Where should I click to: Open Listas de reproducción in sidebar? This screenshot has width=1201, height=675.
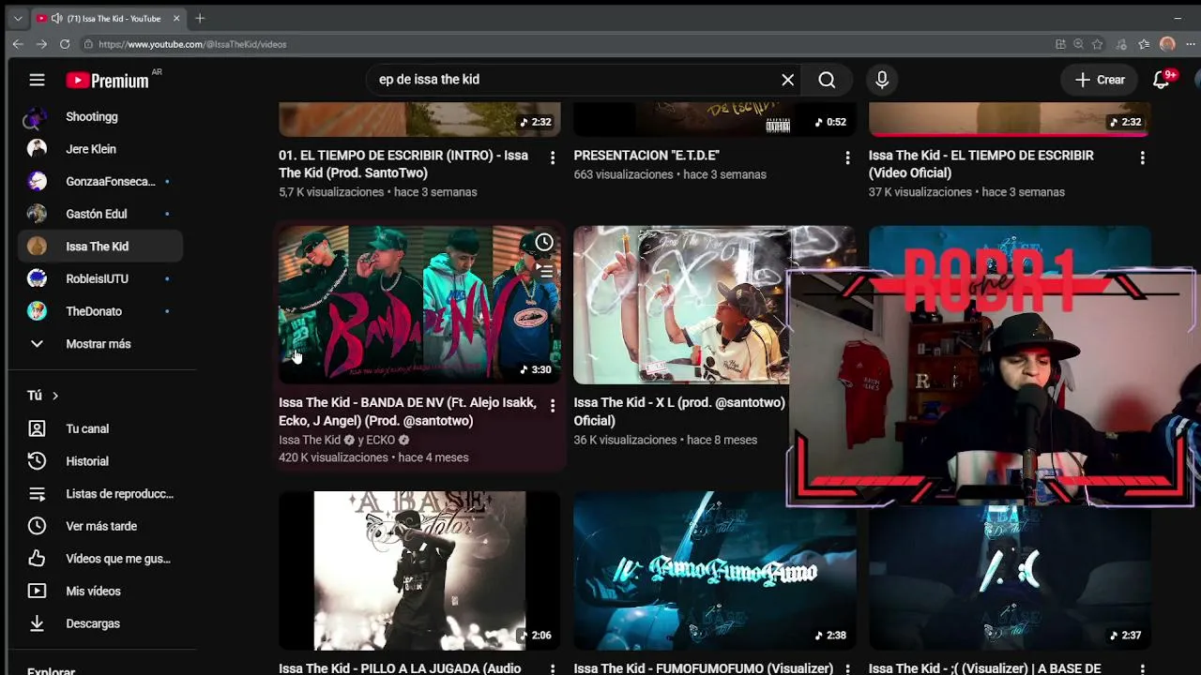(x=100, y=494)
